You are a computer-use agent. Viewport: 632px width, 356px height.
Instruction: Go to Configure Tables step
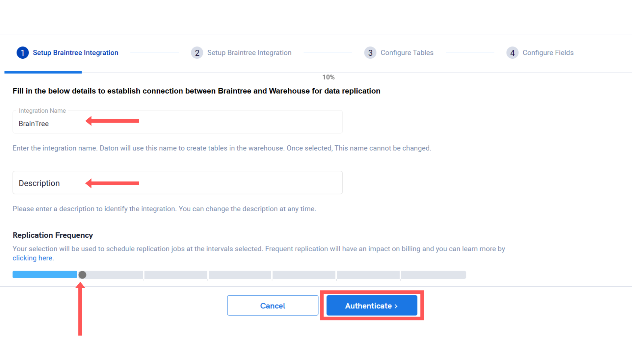pyautogui.click(x=407, y=53)
